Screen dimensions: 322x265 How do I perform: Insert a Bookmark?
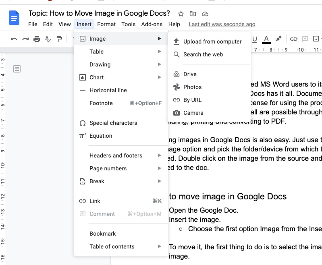(121, 234)
